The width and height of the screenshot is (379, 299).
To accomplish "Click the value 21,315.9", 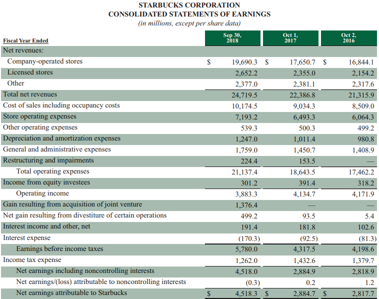I will coord(361,95).
